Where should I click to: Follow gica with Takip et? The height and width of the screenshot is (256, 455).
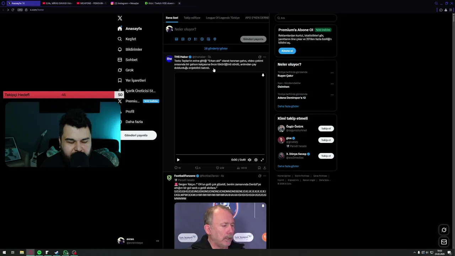[326, 140]
